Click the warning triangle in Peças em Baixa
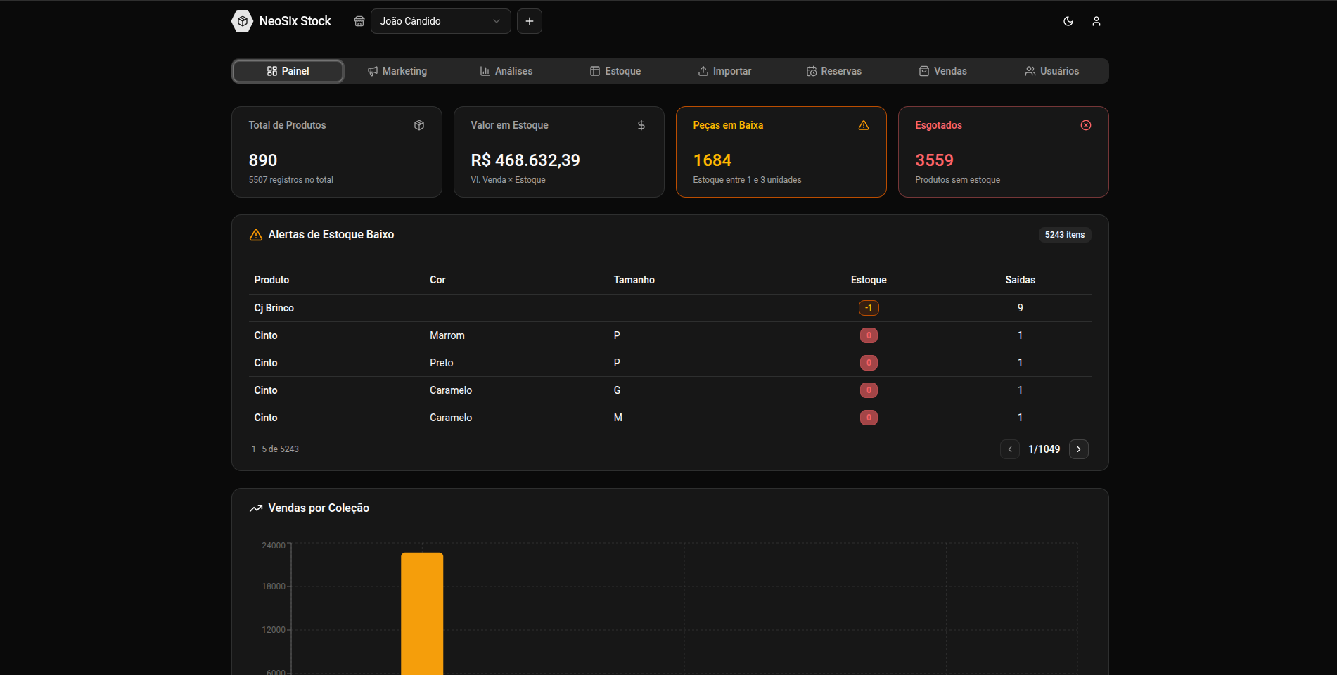 click(x=864, y=125)
